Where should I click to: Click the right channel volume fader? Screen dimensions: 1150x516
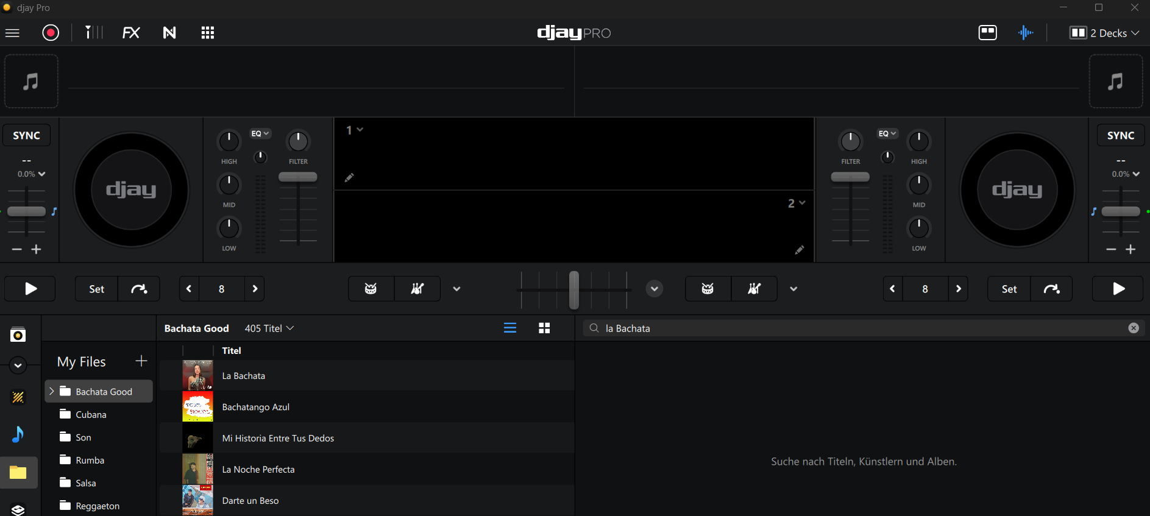[x=850, y=177]
